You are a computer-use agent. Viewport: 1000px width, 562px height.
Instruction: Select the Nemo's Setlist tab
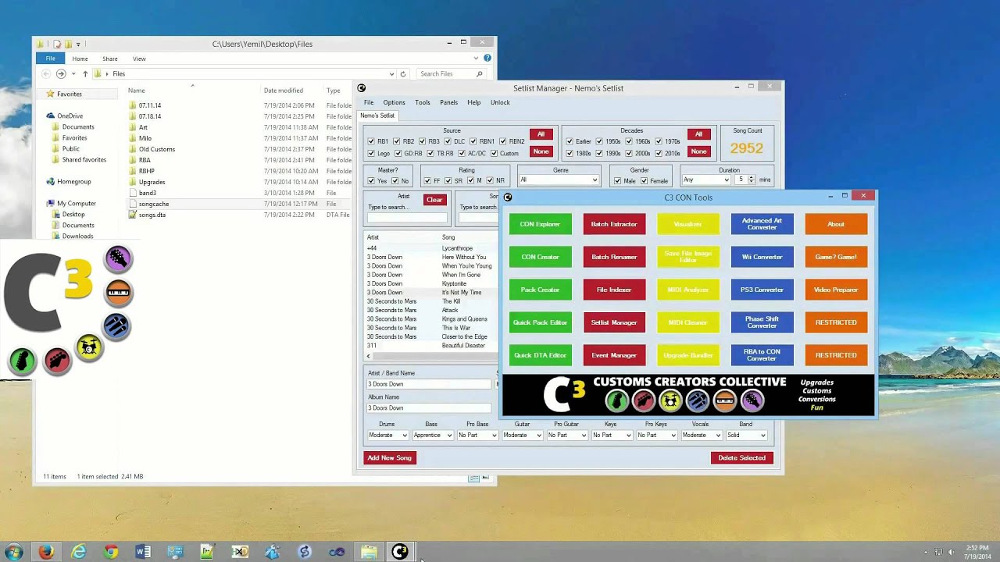pos(377,116)
